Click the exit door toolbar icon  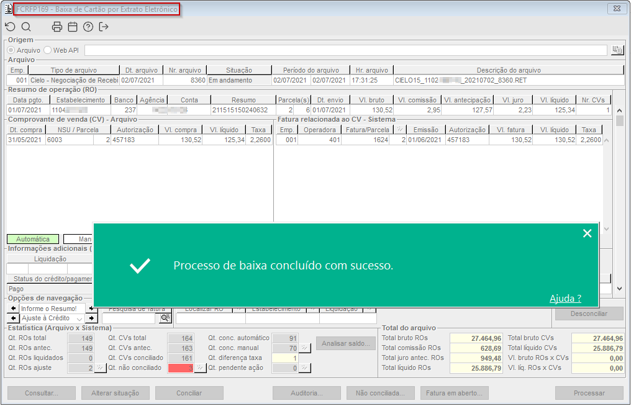[x=104, y=27]
